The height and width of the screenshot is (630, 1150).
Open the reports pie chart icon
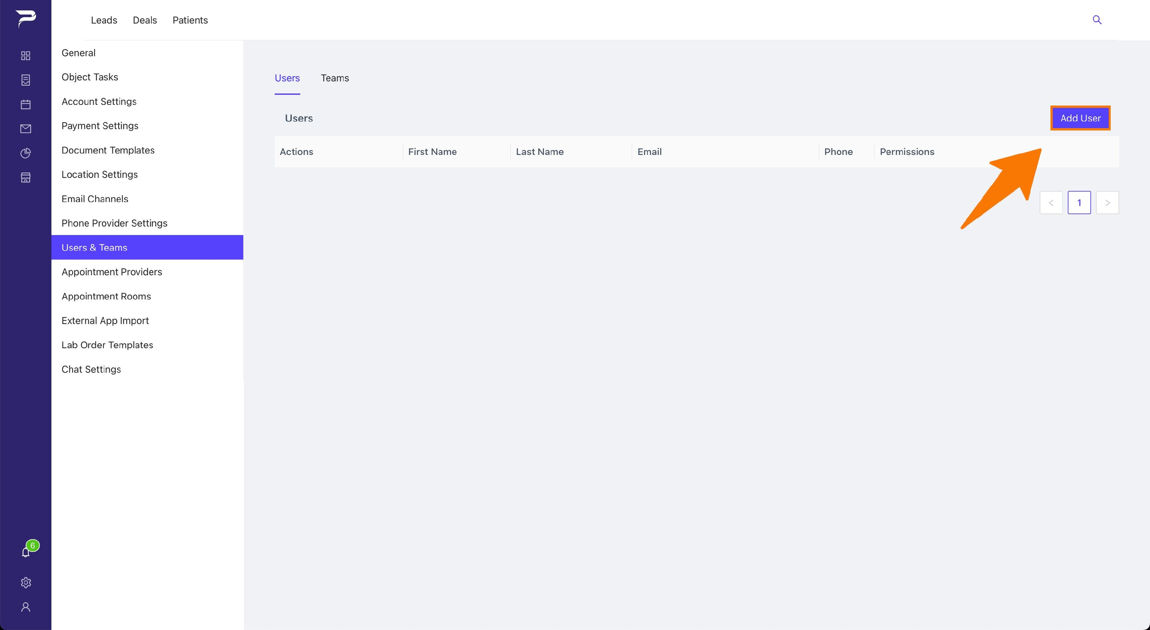(25, 153)
